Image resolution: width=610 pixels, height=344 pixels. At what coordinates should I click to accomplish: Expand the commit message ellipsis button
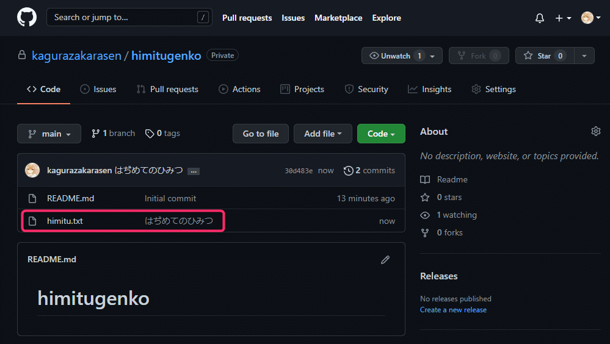pos(194,171)
